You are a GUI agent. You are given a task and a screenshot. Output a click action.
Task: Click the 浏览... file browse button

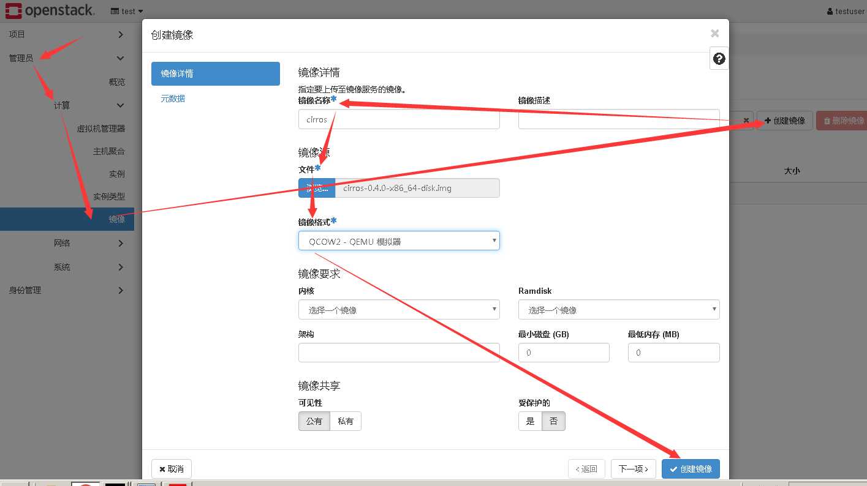point(317,188)
